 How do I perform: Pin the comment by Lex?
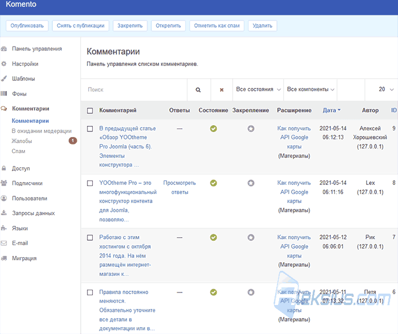(251, 183)
